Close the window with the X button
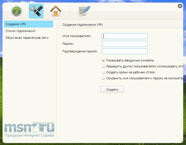This screenshot has width=186, height=145. (x=180, y=6)
